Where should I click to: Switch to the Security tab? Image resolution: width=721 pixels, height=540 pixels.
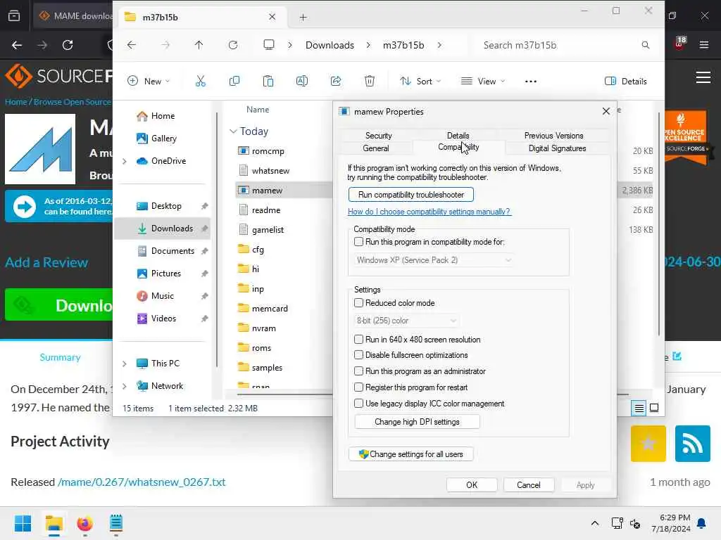[378, 136]
